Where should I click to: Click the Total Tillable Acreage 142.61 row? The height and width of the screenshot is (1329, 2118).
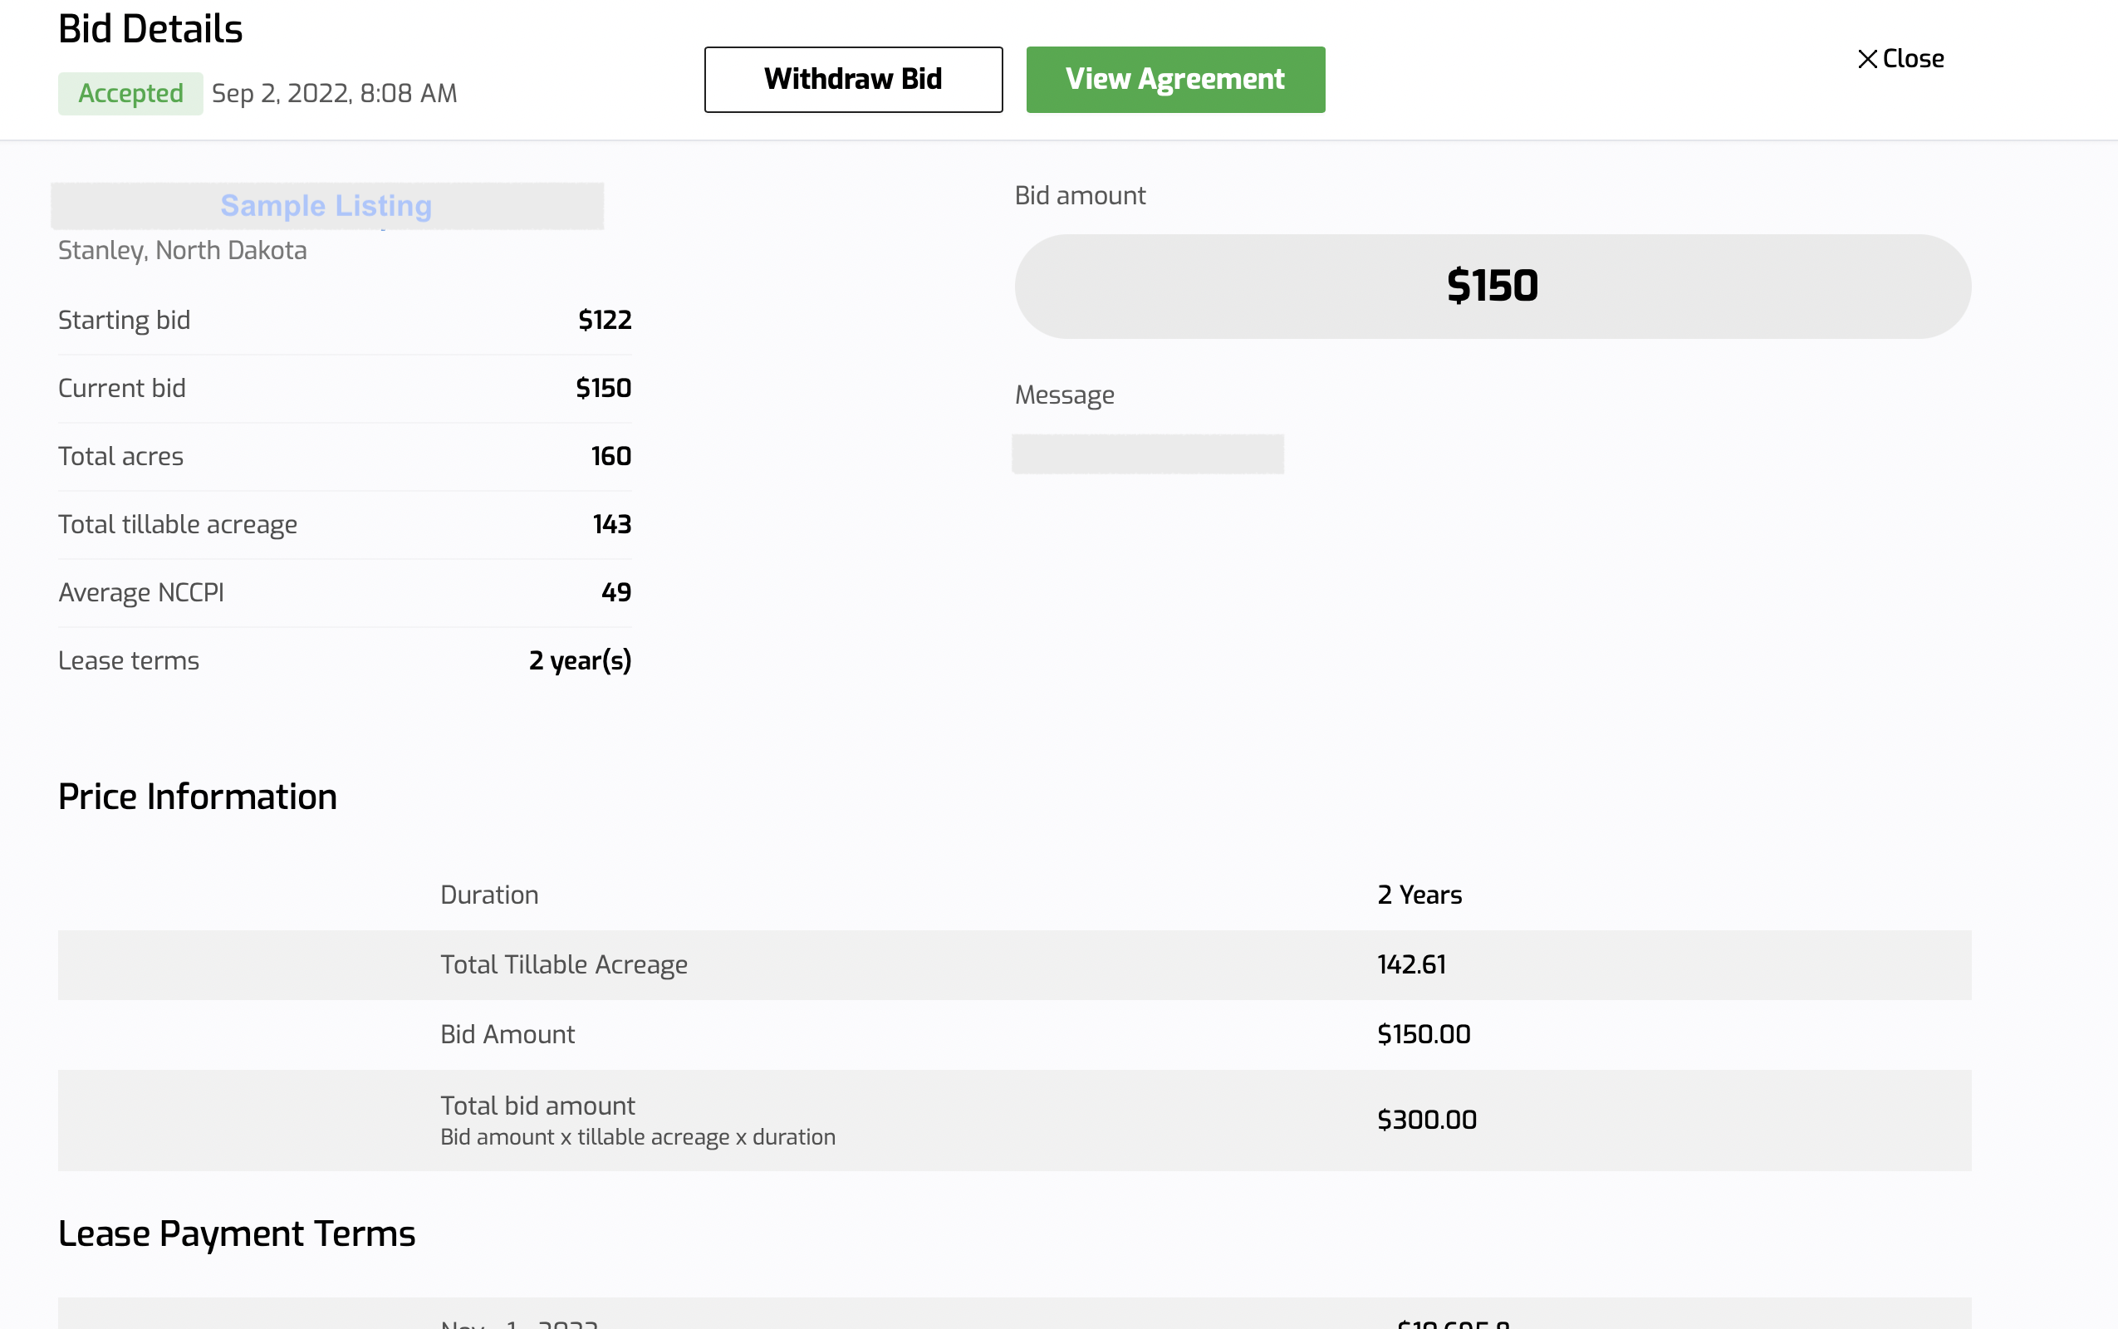pos(1014,964)
